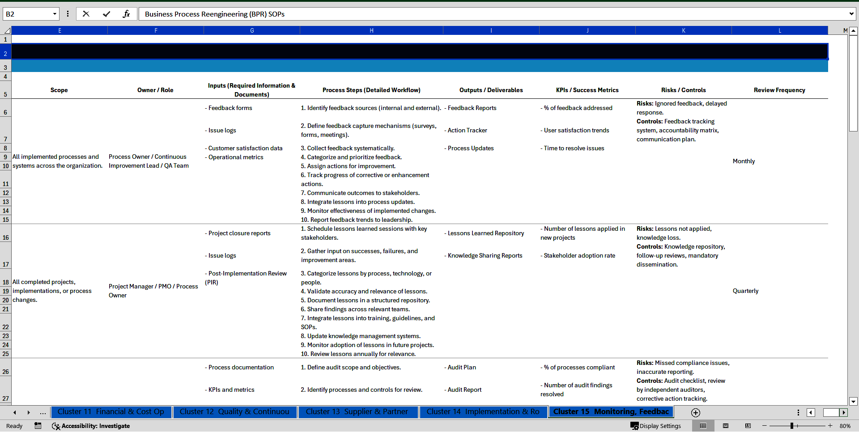Click the Insert Function (fx) icon
The height and width of the screenshot is (432, 859).
click(x=127, y=14)
